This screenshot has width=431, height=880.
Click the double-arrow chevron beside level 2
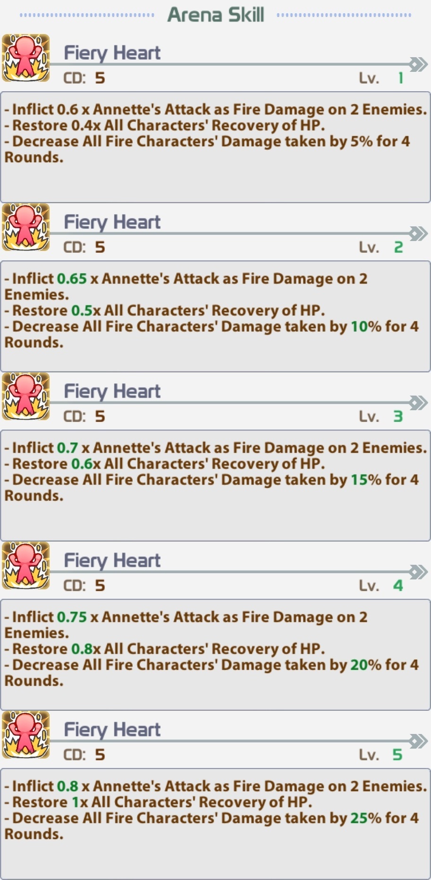coord(418,233)
